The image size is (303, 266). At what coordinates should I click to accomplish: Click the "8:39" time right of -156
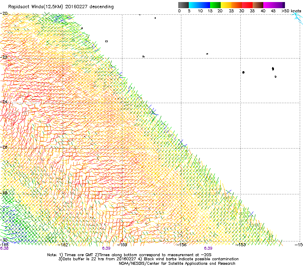coord(208,248)
